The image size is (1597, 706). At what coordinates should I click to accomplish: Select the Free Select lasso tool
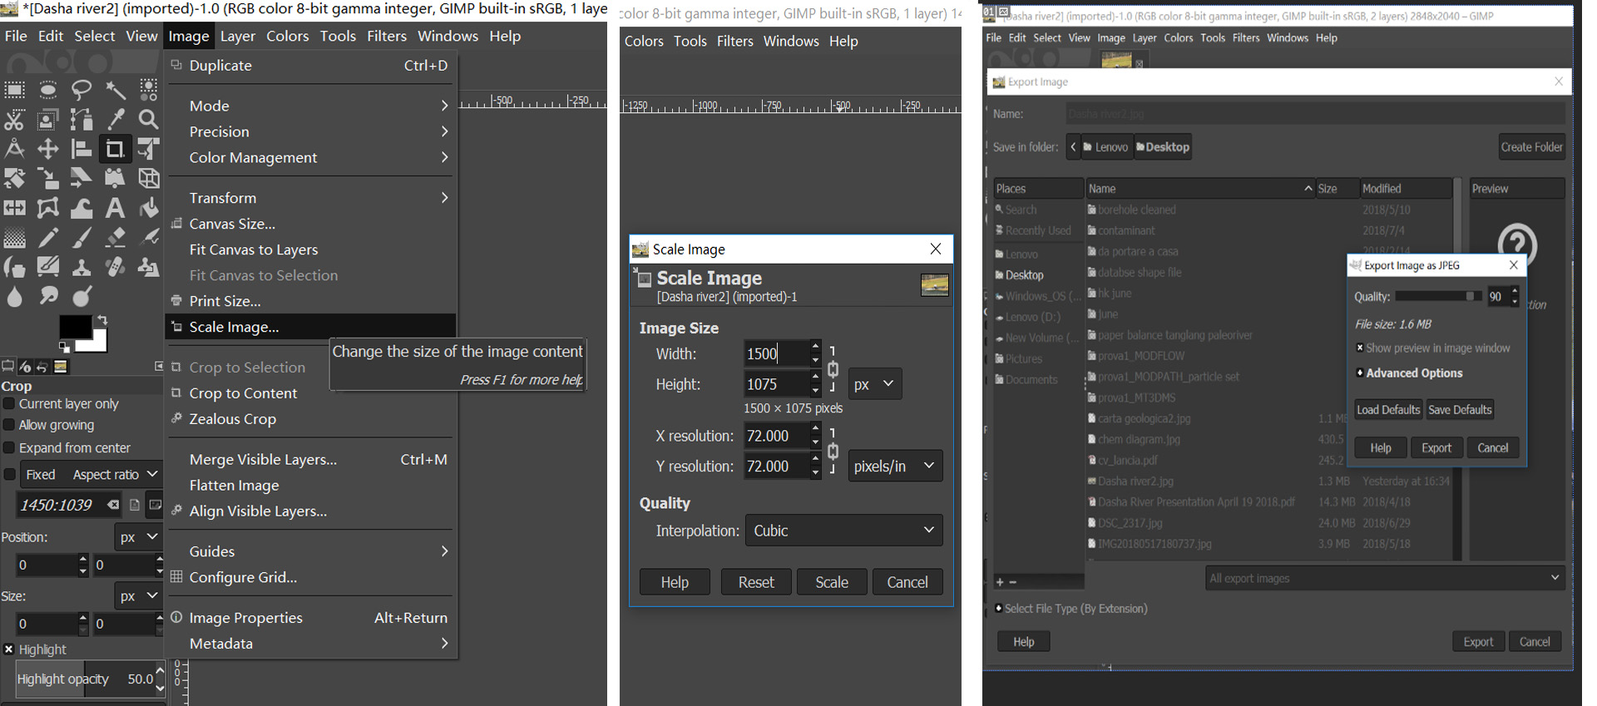[x=82, y=90]
